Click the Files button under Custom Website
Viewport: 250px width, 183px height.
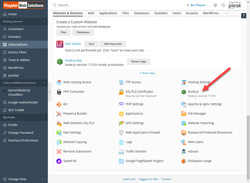(63, 32)
